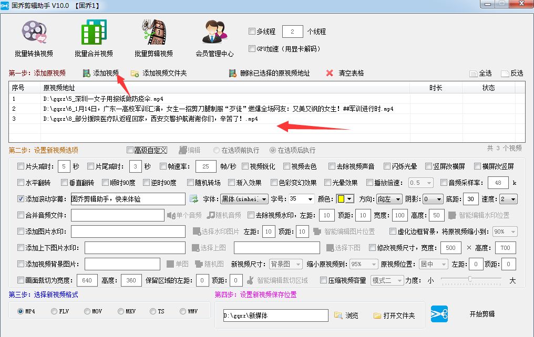Enable the 多线程 checkbox
Screen dimensions: 534x337
click(252, 31)
